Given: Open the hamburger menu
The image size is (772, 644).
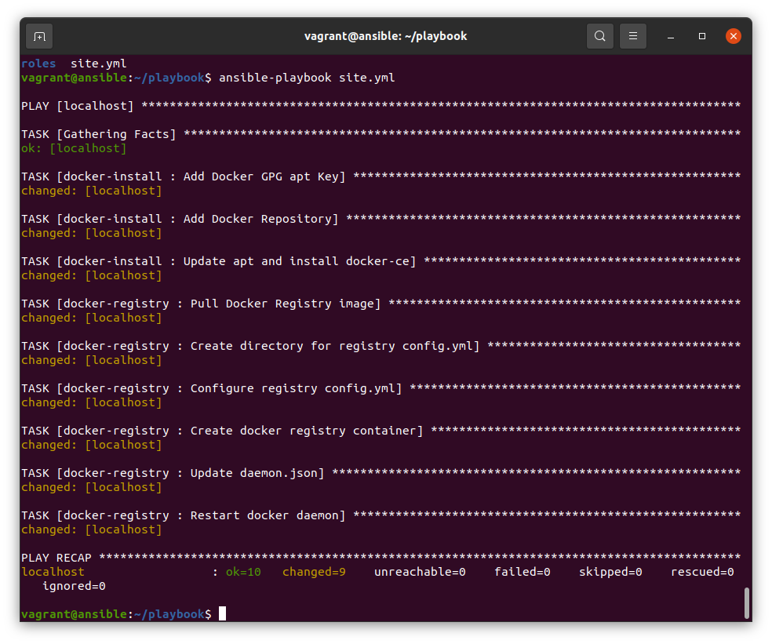Looking at the screenshot, I should tap(632, 36).
